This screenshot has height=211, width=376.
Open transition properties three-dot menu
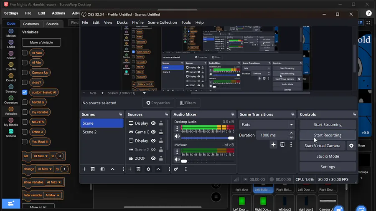tap(291, 145)
